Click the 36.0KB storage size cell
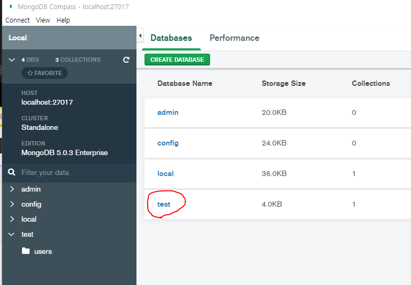 [x=274, y=173]
